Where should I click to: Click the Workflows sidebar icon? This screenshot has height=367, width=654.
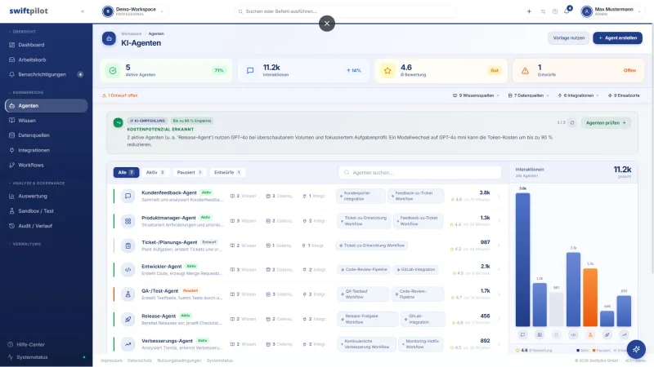(11, 166)
